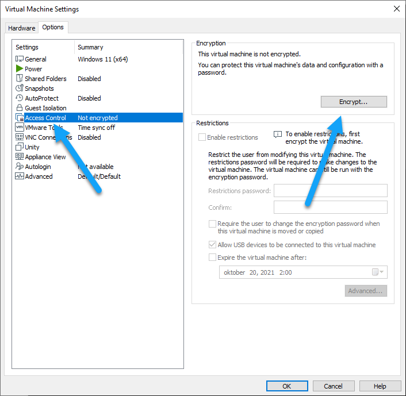Open Help for this dialog
The height and width of the screenshot is (396, 406).
coord(380,386)
